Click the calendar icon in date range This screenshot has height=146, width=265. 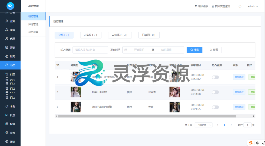pos(126,50)
